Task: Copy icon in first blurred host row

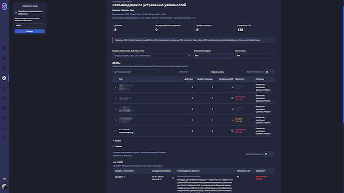Action: (131, 85)
